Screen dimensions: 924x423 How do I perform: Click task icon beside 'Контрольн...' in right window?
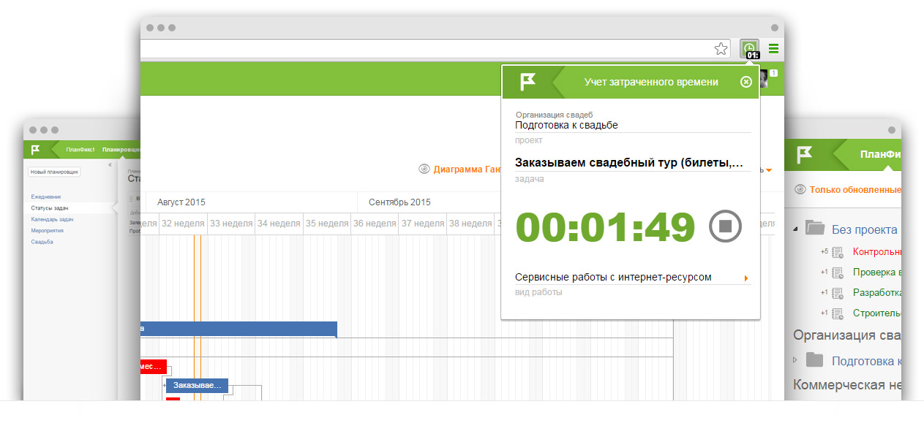[x=838, y=252]
